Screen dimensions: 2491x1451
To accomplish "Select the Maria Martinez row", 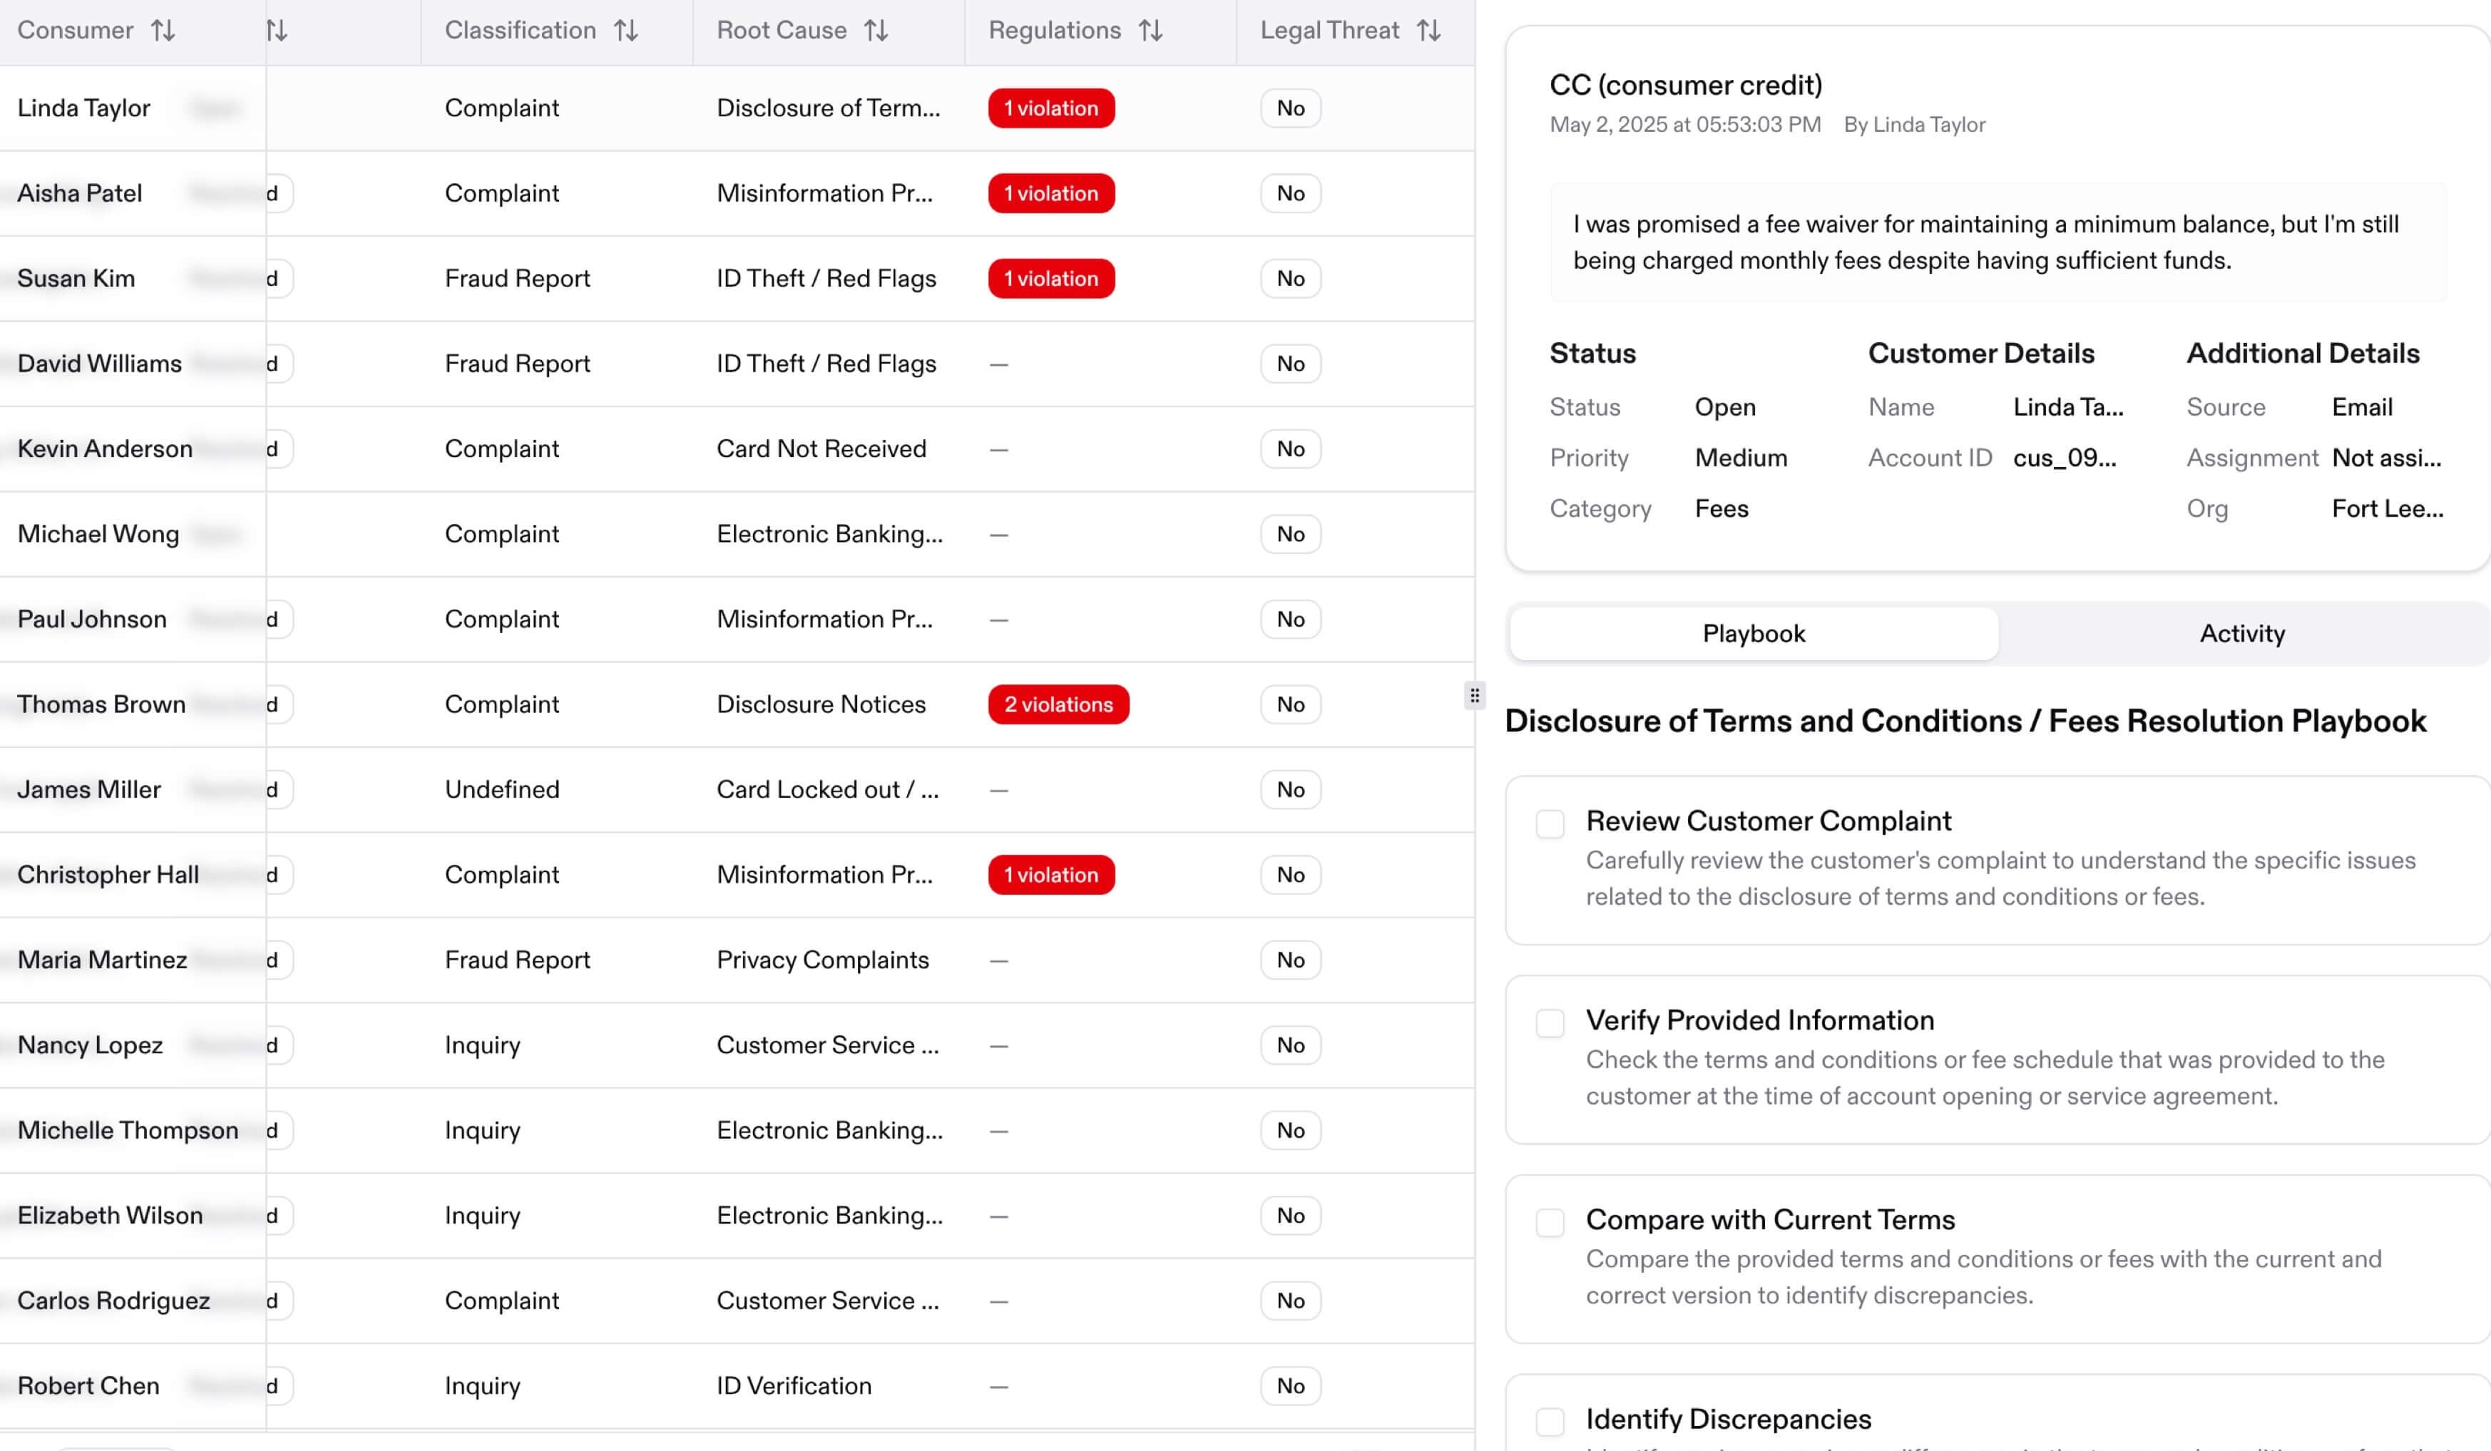I will click(737, 960).
